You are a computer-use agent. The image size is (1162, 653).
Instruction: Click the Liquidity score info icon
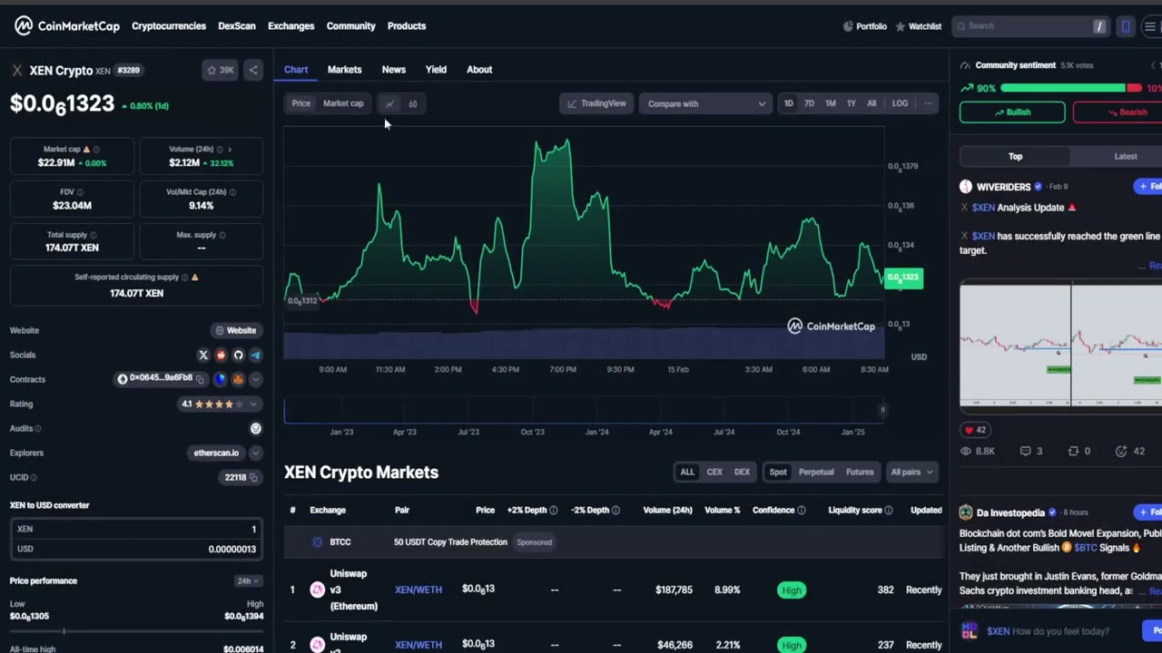(x=888, y=511)
